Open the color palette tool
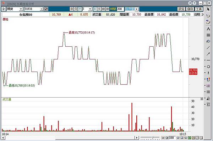This screenshot has height=141, width=213. [x=208, y=41]
